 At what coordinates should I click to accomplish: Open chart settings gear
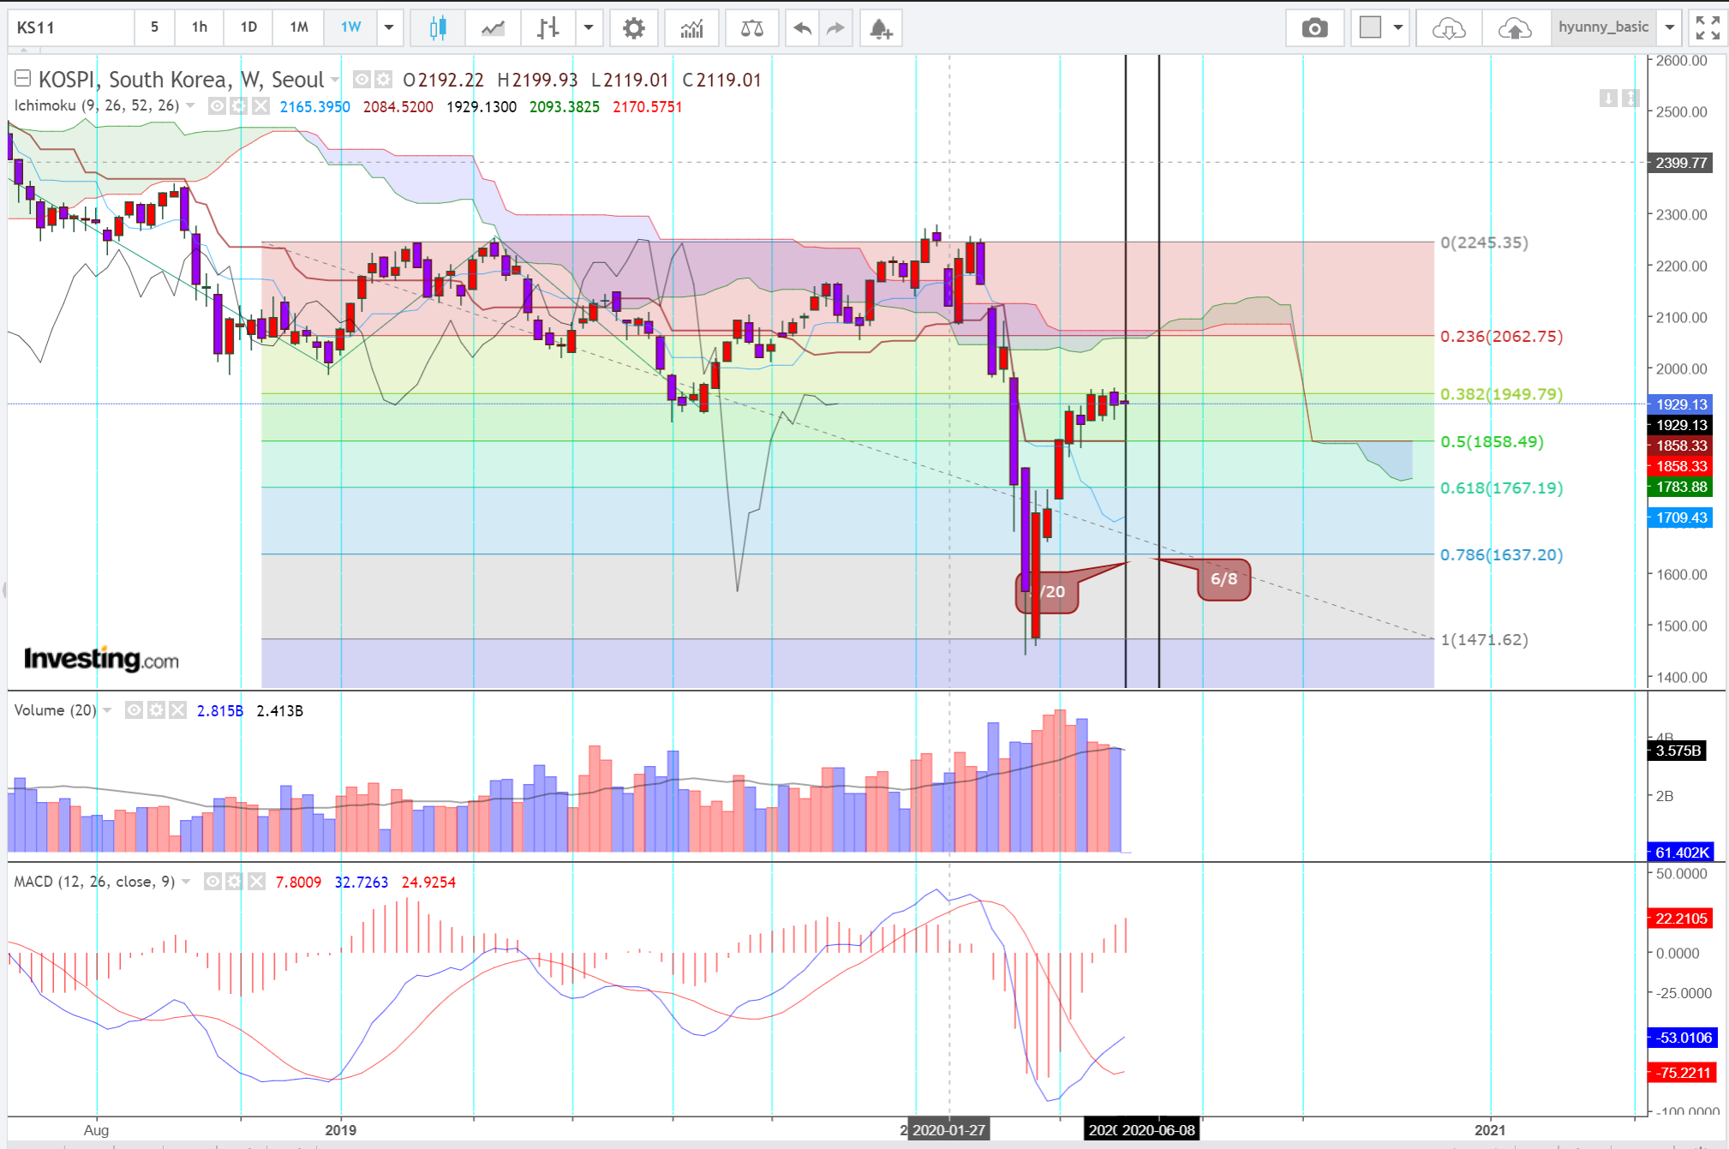(x=633, y=28)
